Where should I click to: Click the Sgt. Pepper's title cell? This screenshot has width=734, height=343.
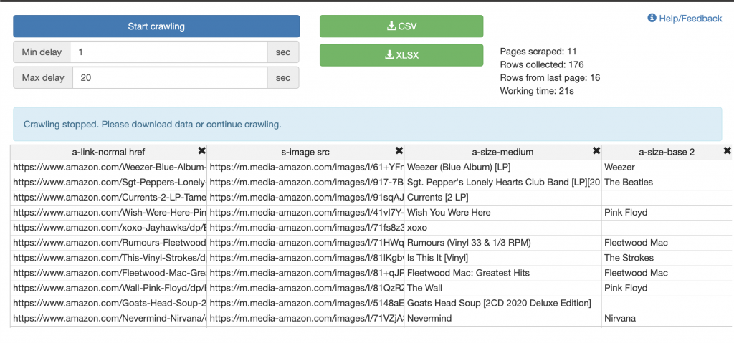503,182
